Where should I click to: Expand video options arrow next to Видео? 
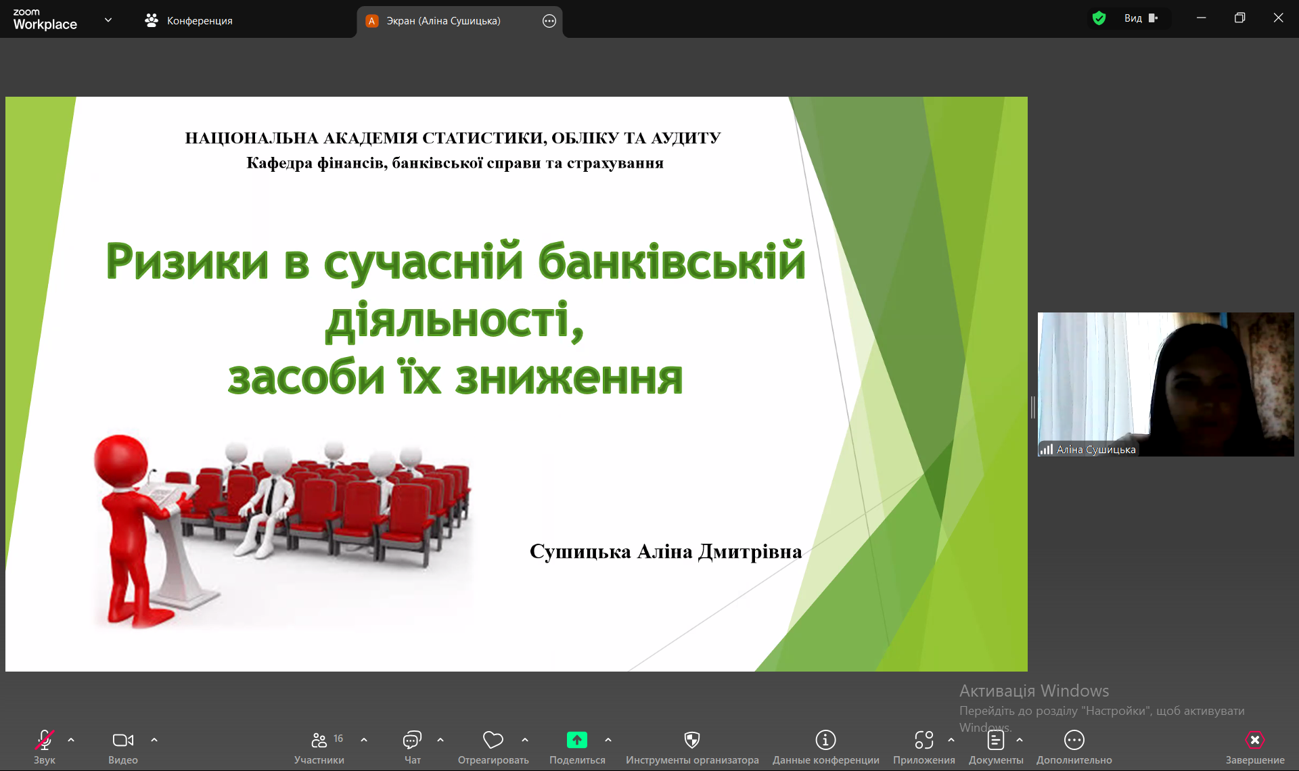[x=154, y=740]
